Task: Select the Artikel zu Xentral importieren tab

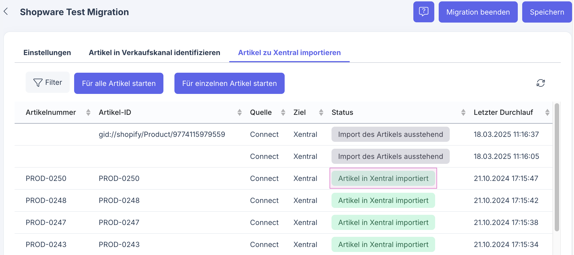Action: tap(289, 53)
